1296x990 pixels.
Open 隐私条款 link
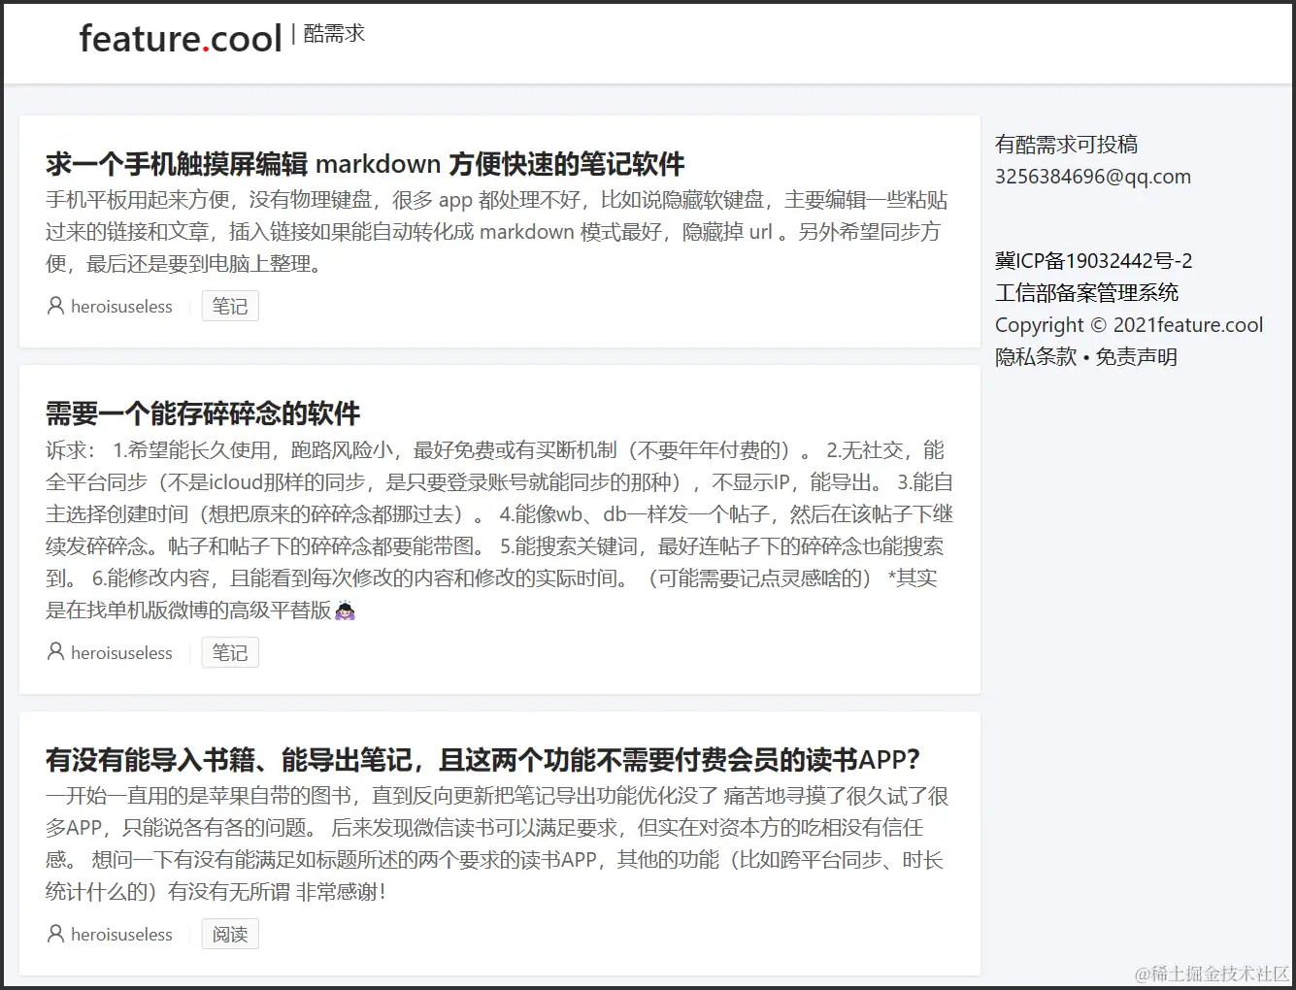[x=1036, y=357]
